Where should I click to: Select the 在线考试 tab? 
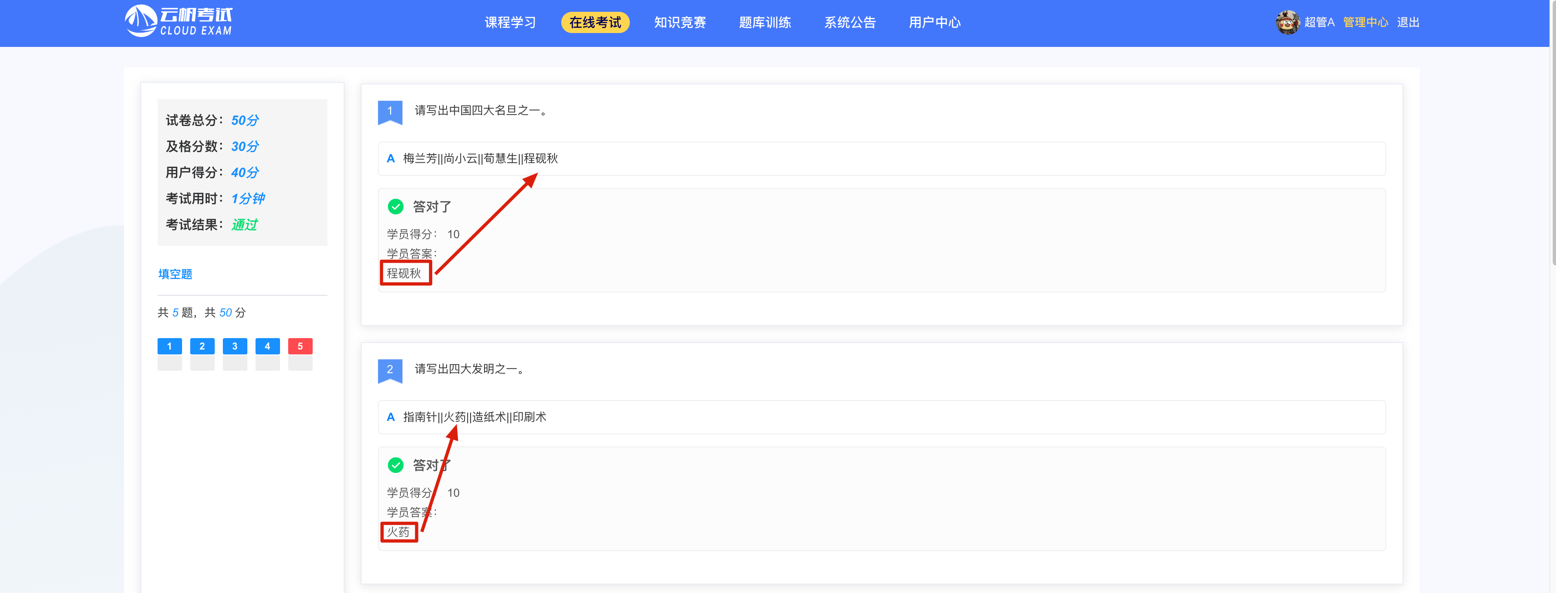[595, 22]
